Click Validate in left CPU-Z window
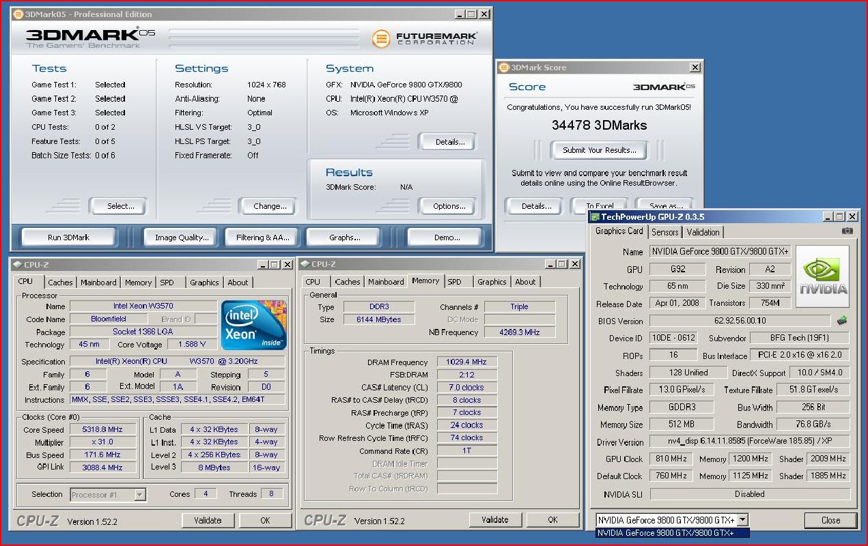 click(x=208, y=520)
